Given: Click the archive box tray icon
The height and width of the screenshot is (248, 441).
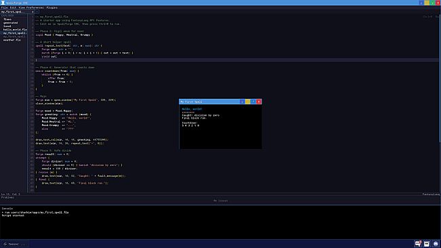Looking at the screenshot, I should coord(427,244).
